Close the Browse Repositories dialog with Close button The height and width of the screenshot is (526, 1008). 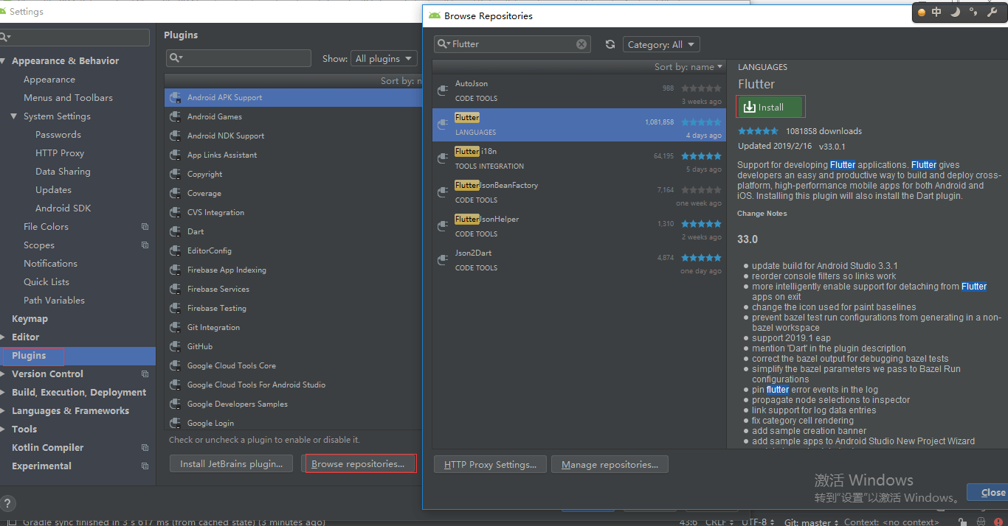pos(987,493)
